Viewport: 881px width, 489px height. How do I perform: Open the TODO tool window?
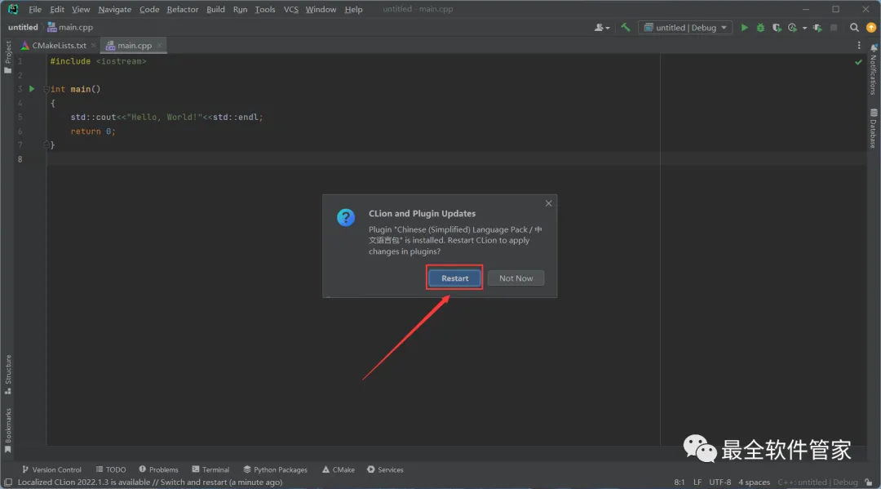coord(111,470)
